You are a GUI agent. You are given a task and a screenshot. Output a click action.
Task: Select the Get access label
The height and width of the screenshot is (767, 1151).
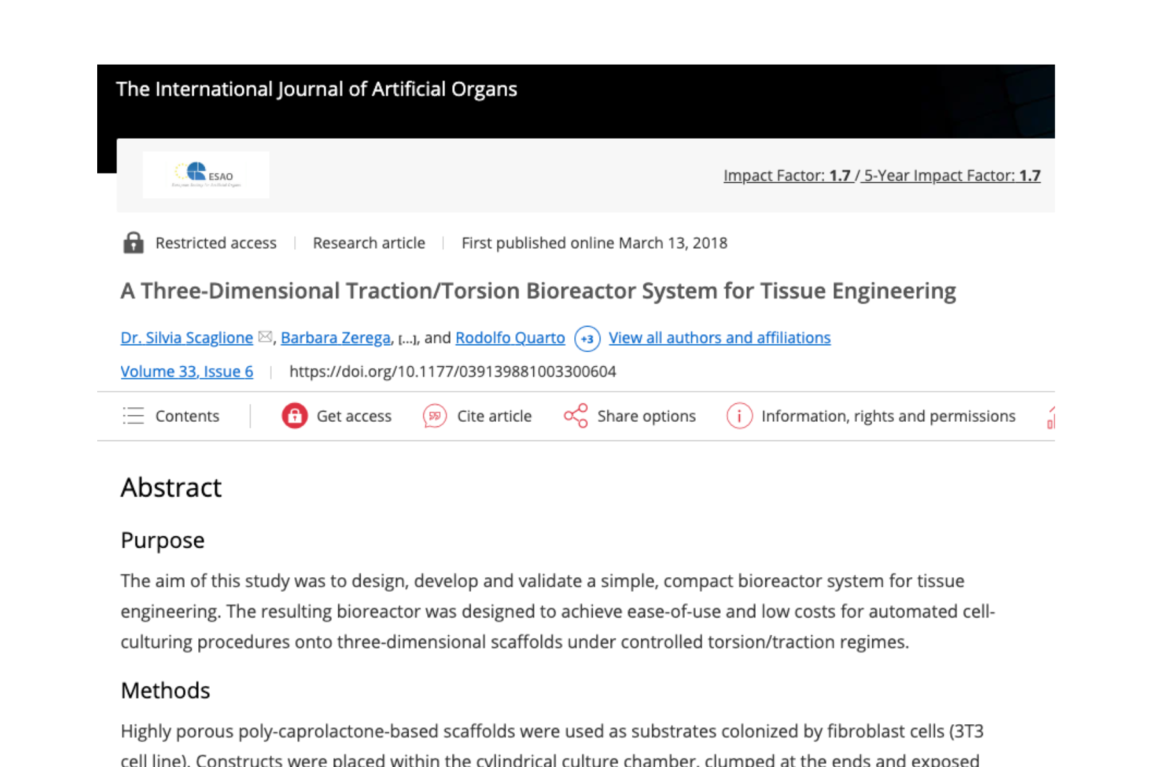(x=354, y=416)
